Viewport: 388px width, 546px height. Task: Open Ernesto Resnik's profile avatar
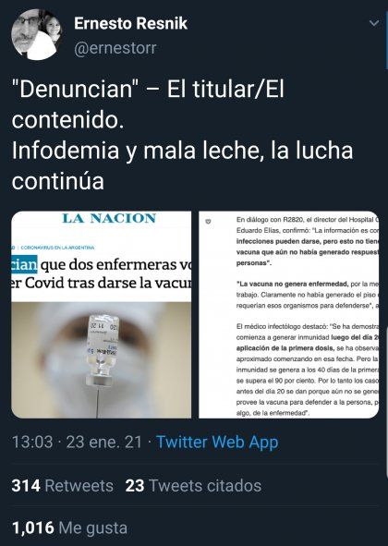coord(37,34)
